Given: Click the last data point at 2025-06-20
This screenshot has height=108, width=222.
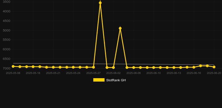Looking at the screenshot, I should pos(214,67).
